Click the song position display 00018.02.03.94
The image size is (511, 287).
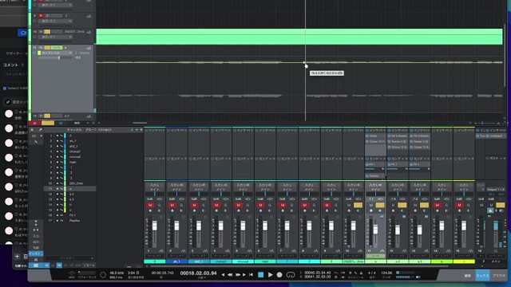point(198,273)
